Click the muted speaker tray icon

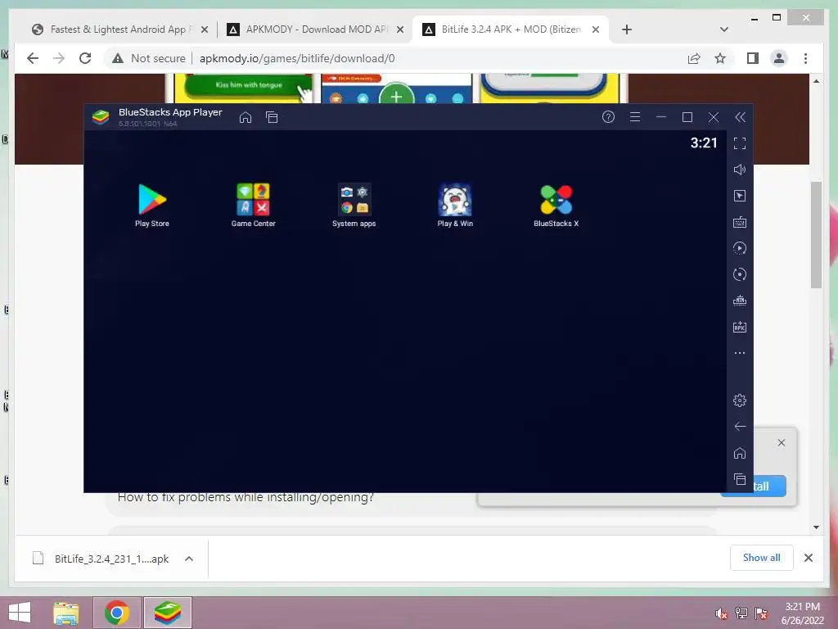(x=722, y=613)
